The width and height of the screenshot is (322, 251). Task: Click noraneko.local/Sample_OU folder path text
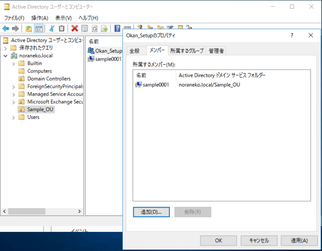pyautogui.click(x=209, y=85)
